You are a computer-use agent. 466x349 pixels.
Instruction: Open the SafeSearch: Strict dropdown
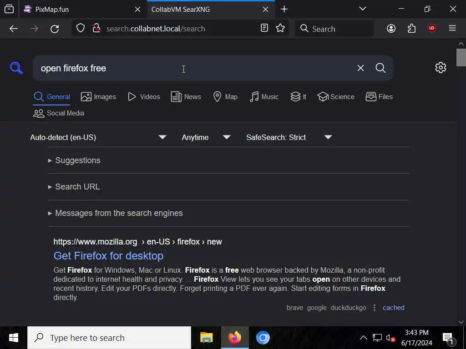point(289,137)
